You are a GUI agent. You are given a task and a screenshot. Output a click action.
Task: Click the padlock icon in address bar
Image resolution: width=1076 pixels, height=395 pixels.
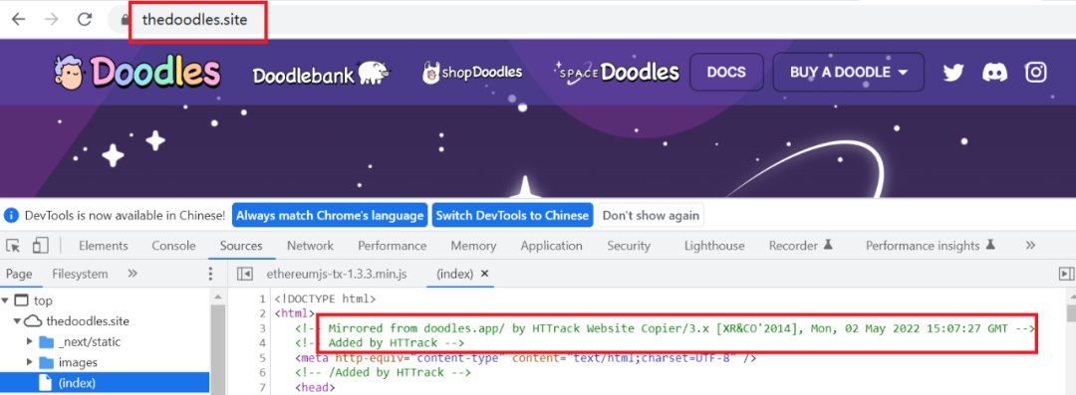125,20
